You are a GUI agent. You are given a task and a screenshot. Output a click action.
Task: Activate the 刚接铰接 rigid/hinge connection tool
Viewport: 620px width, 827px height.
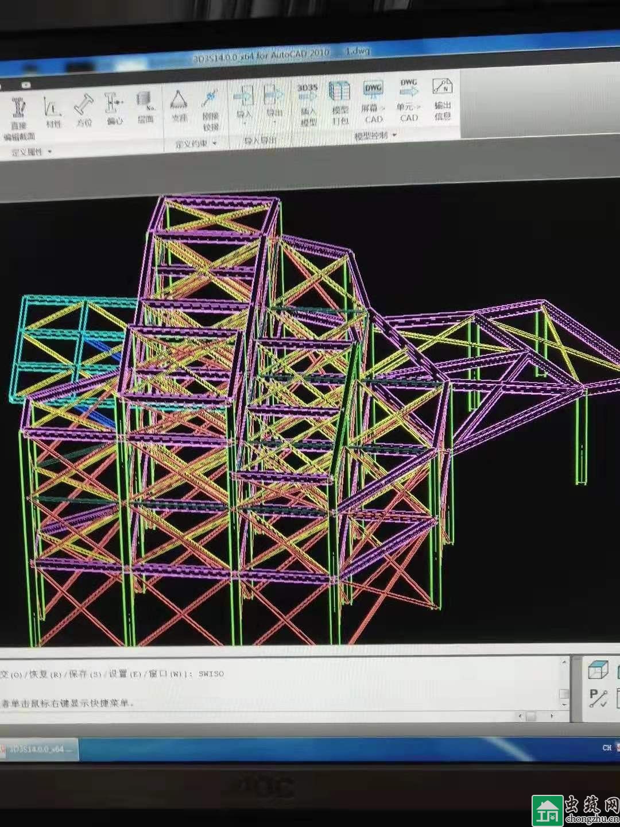tap(210, 105)
